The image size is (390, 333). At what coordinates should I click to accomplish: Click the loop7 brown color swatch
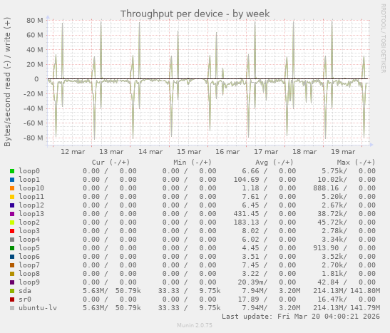(12, 265)
